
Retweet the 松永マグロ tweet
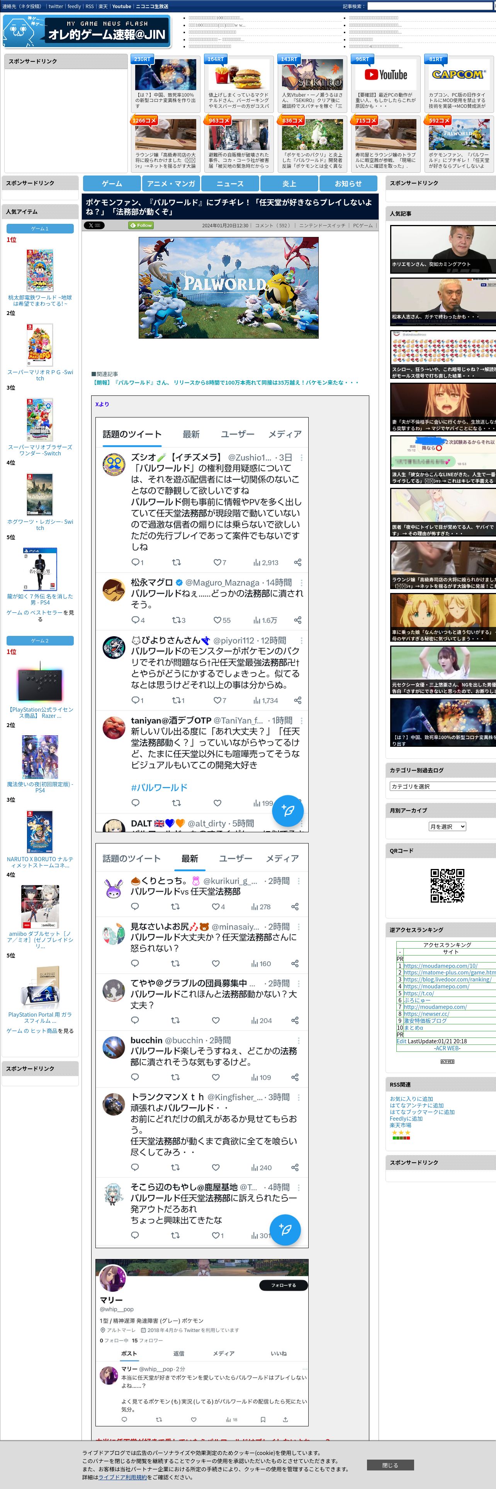point(177,620)
